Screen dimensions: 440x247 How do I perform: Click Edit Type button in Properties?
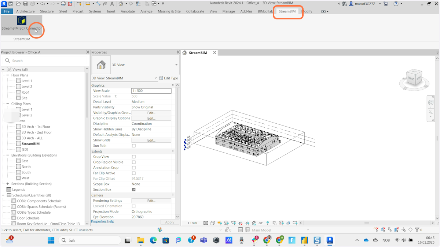169,78
